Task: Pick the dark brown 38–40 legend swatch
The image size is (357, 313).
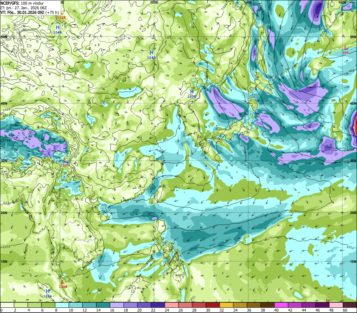Action: point(267,305)
